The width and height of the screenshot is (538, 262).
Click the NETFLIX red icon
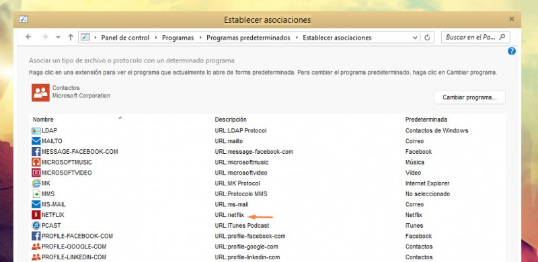36,215
